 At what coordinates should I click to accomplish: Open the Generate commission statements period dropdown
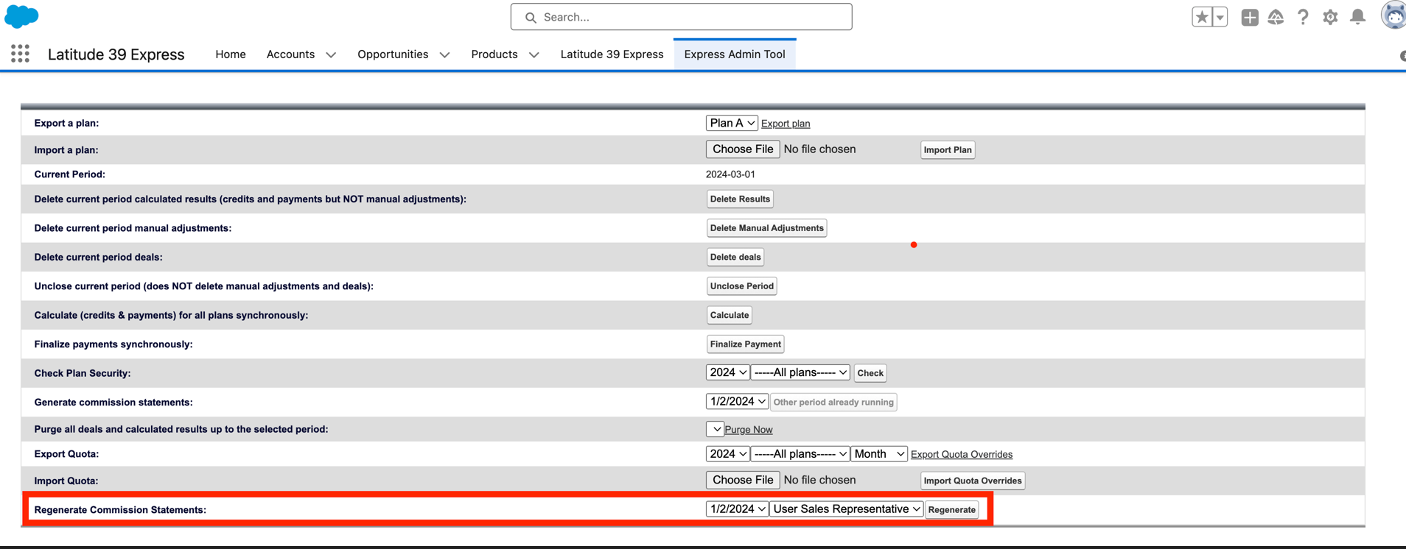[737, 402]
